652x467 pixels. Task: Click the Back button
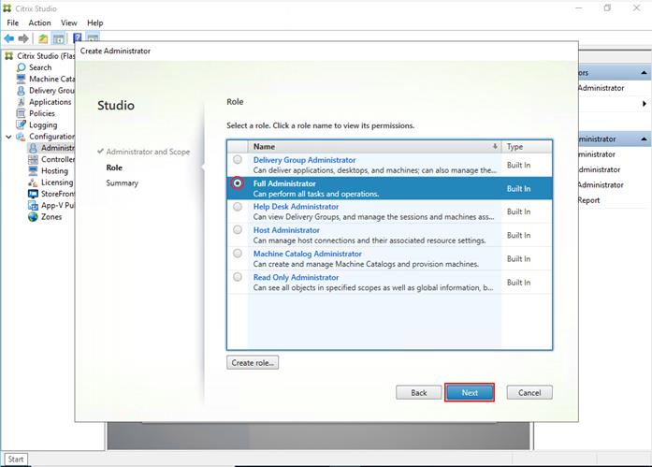(419, 392)
